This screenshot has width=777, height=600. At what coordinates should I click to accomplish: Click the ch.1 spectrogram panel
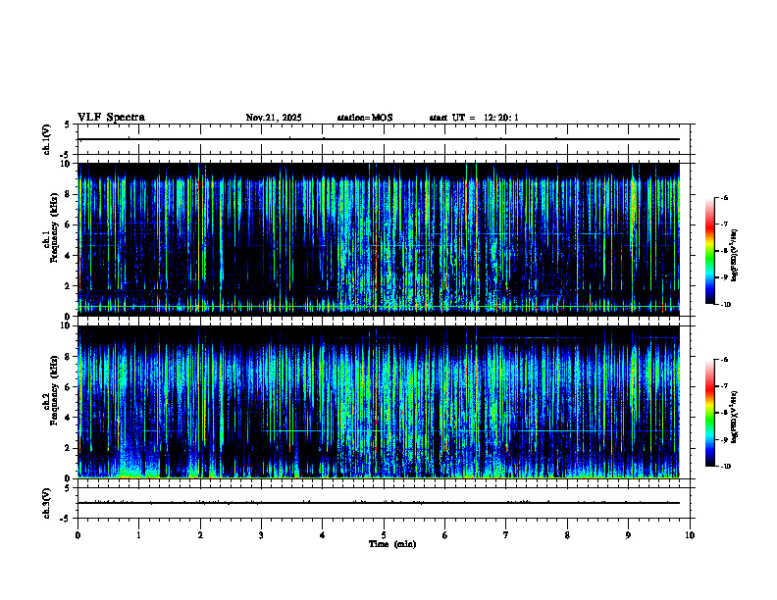tap(379, 239)
